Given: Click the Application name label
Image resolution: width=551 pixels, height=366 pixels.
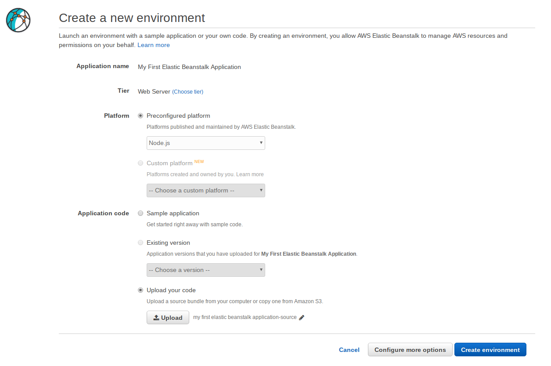Looking at the screenshot, I should point(103,66).
